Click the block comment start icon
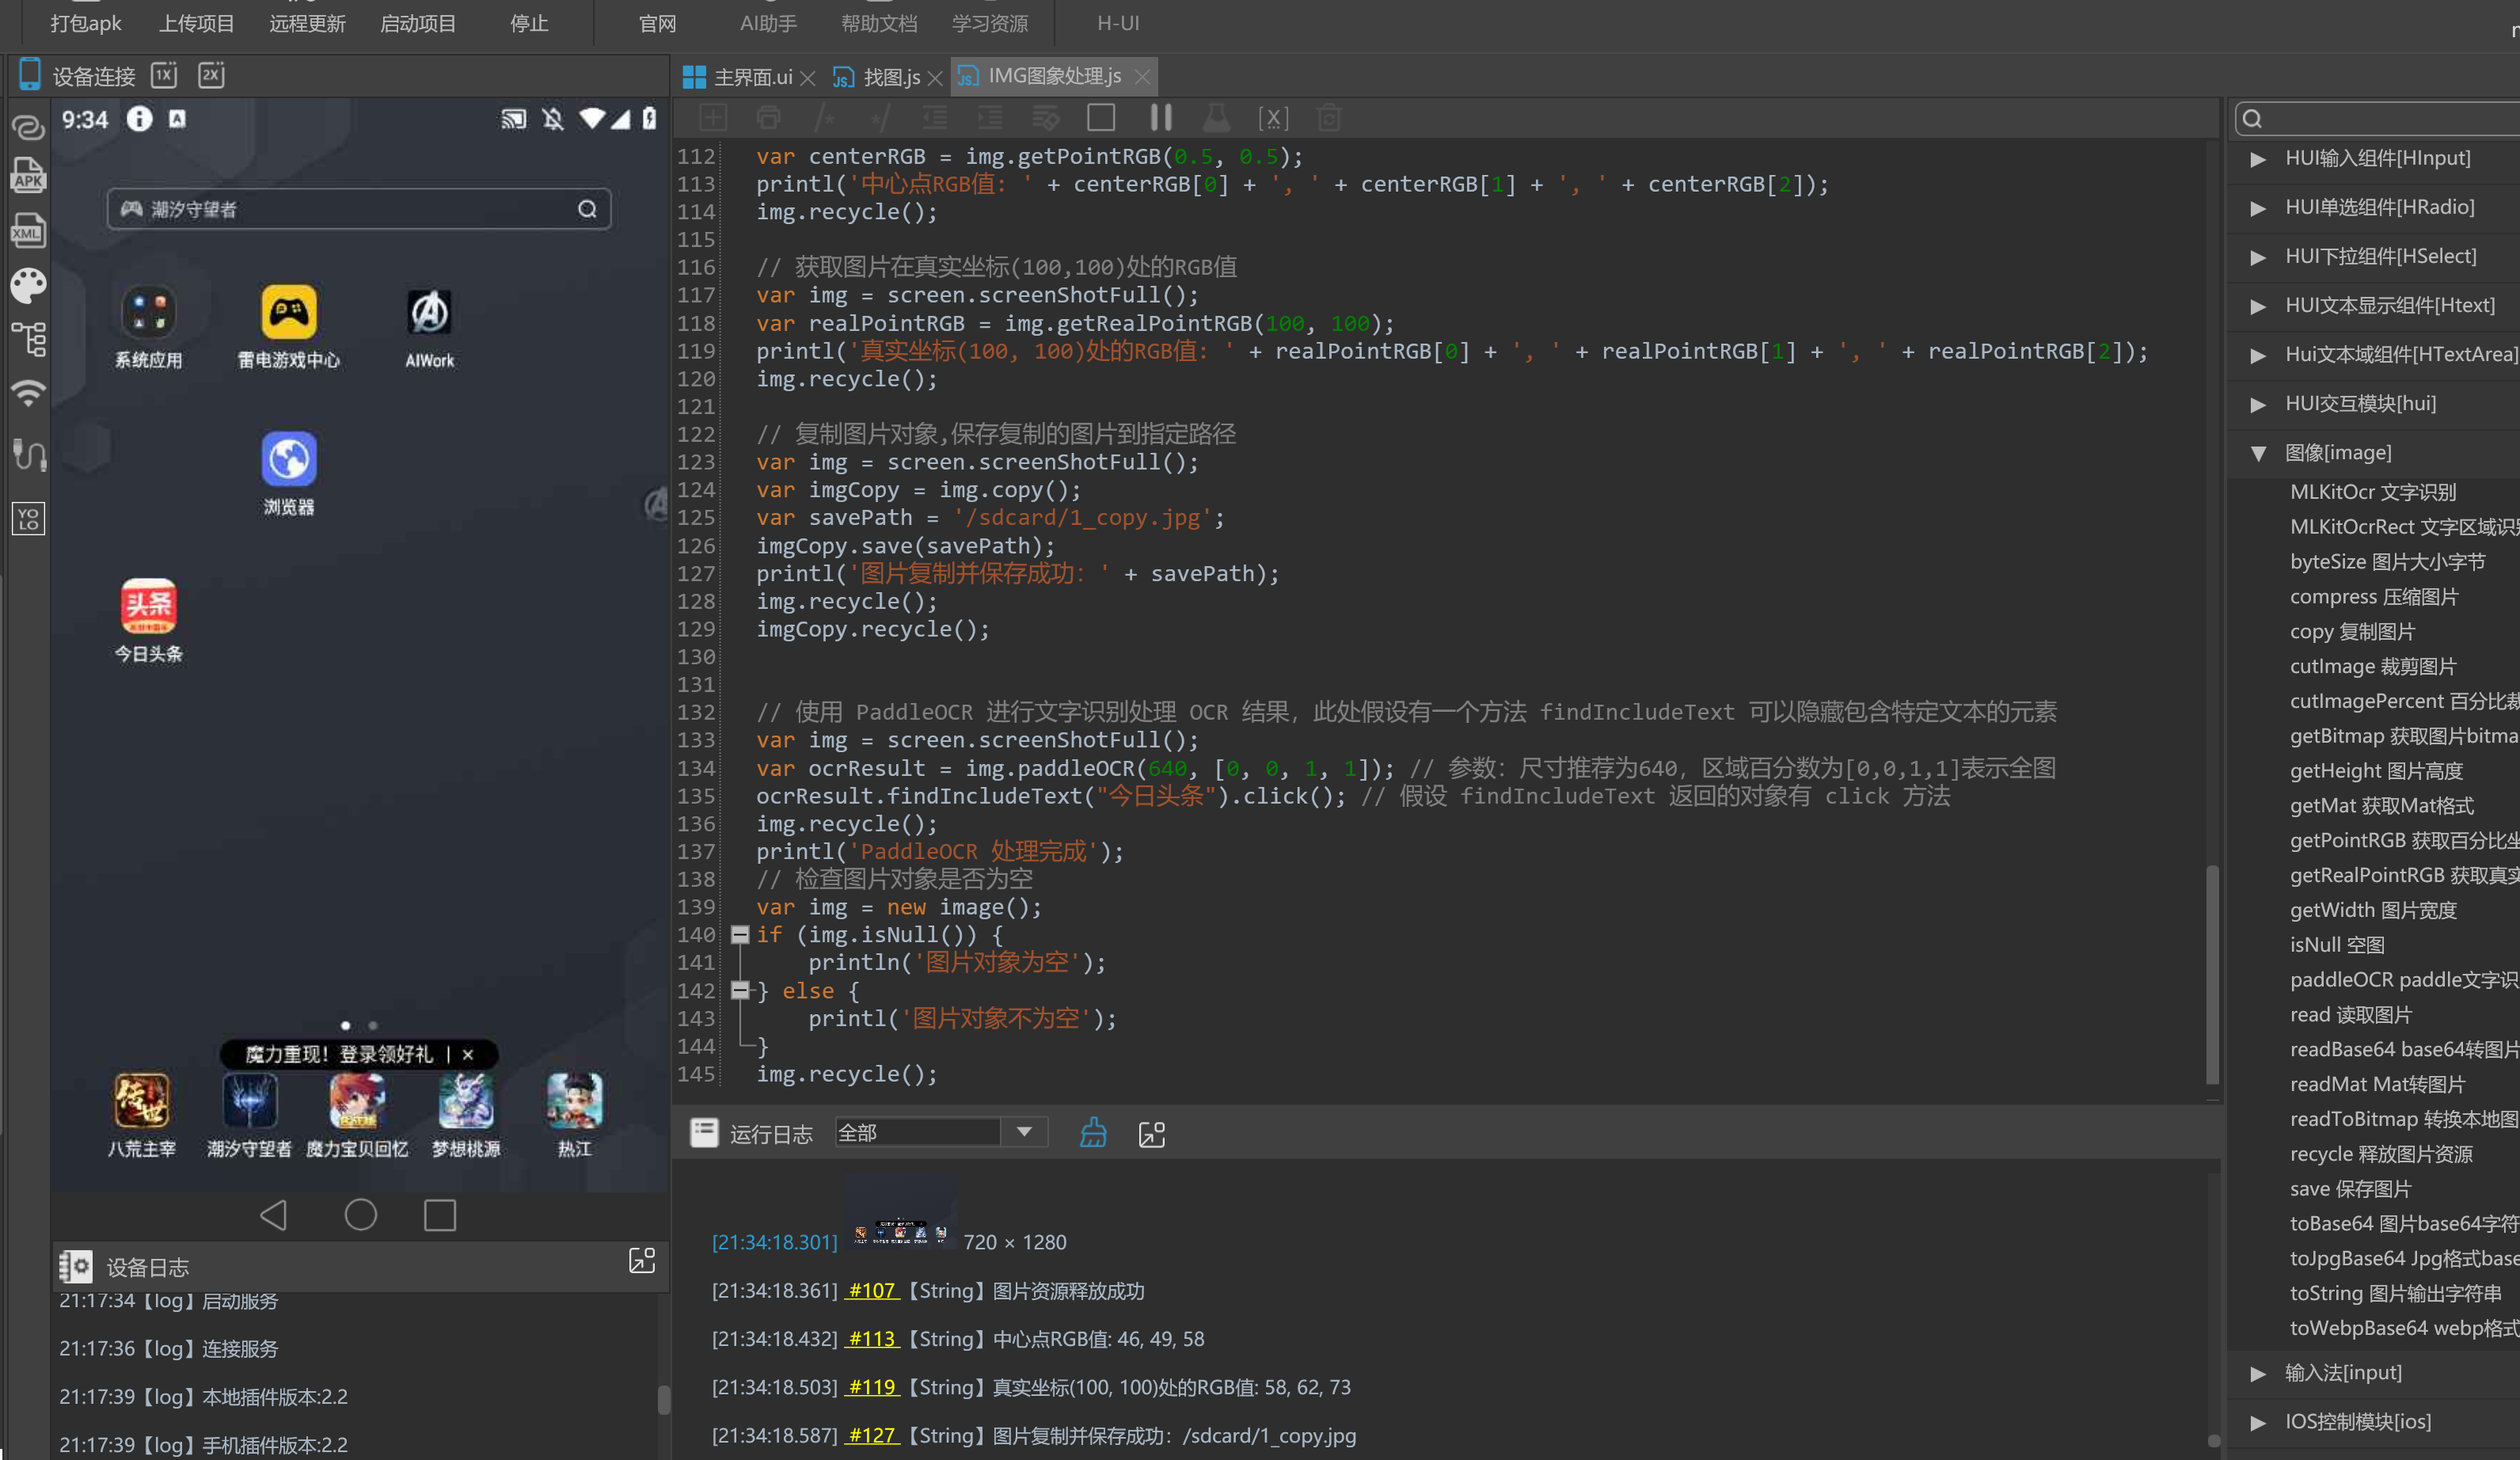This screenshot has height=1460, width=2520. [x=824, y=118]
